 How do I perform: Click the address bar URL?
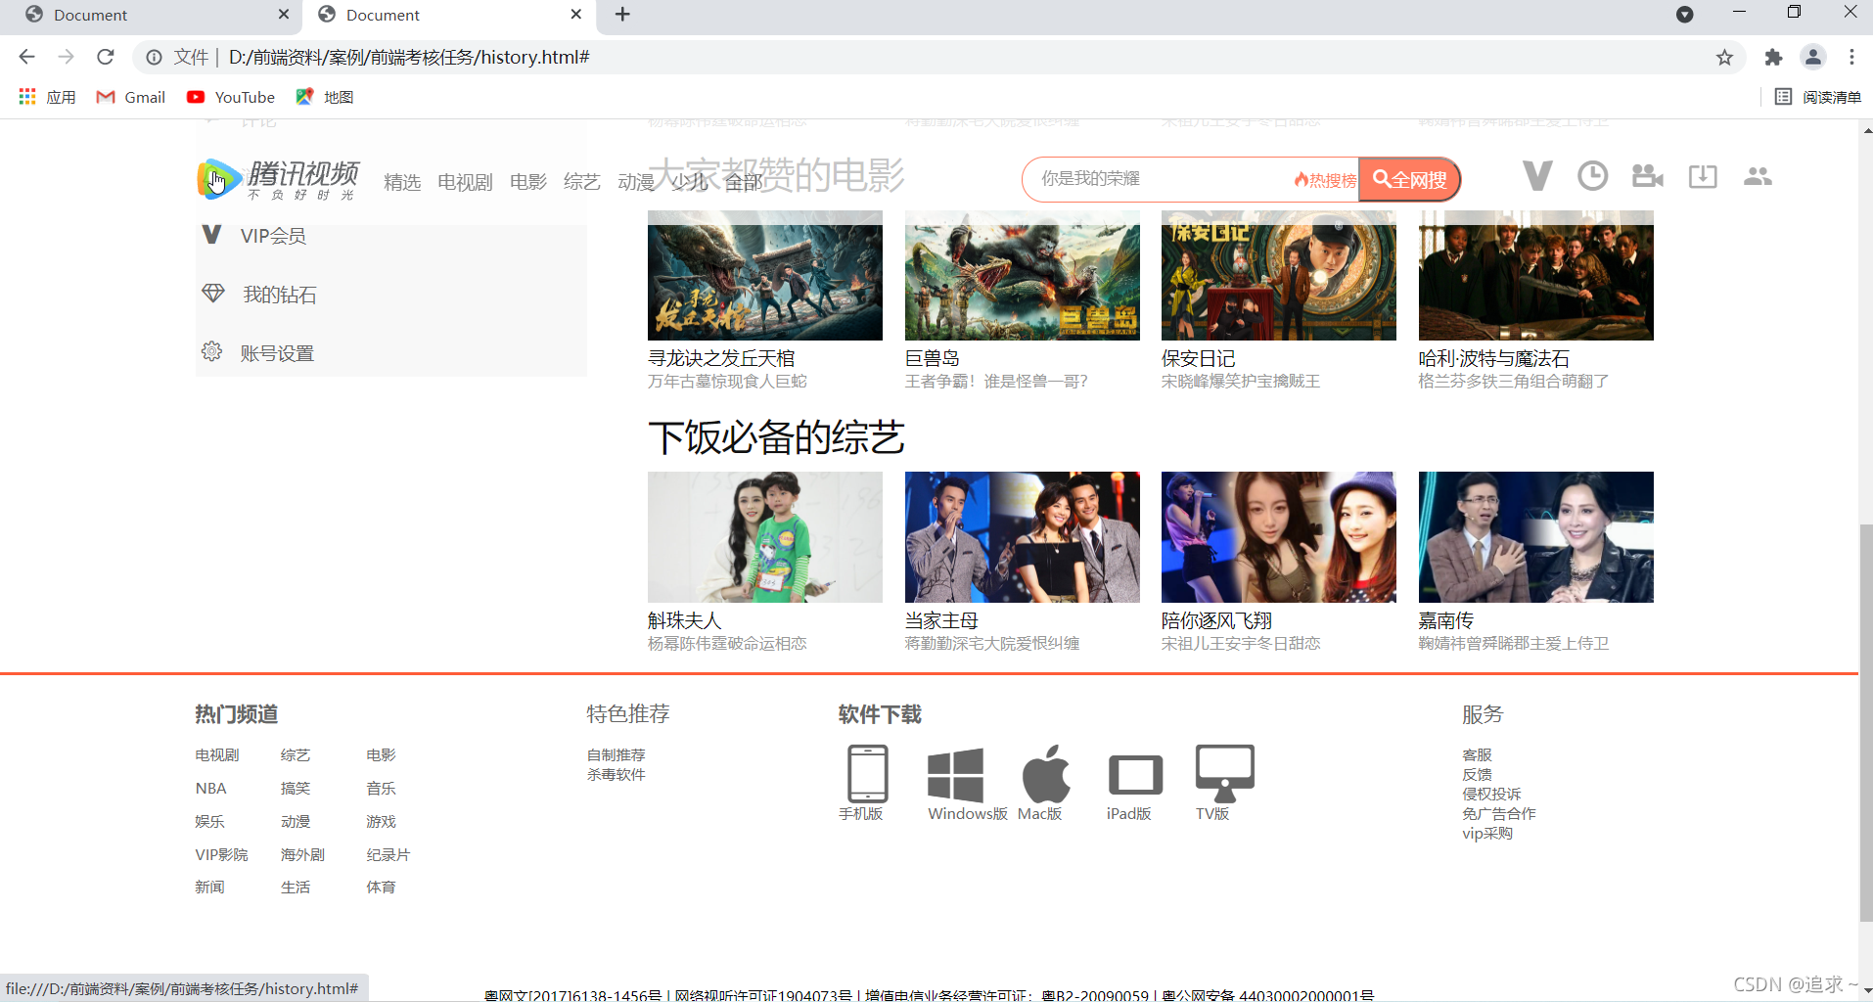(409, 57)
